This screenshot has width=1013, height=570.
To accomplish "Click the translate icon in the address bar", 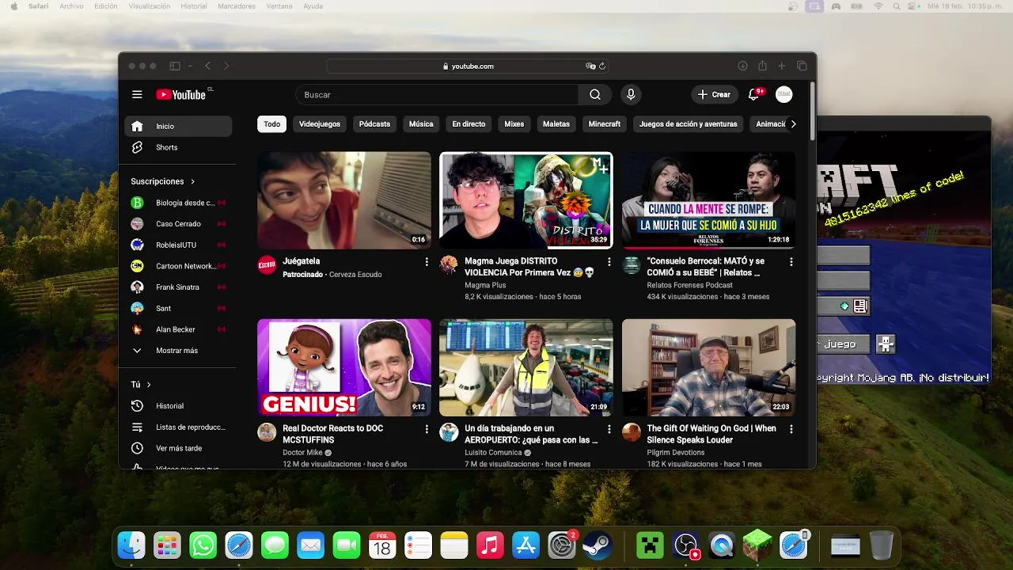I will [x=590, y=66].
